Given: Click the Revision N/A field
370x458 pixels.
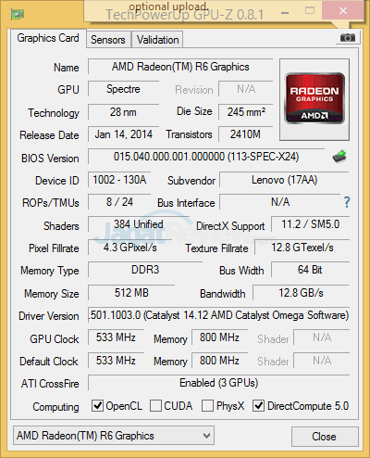Looking at the screenshot, I should (x=246, y=89).
